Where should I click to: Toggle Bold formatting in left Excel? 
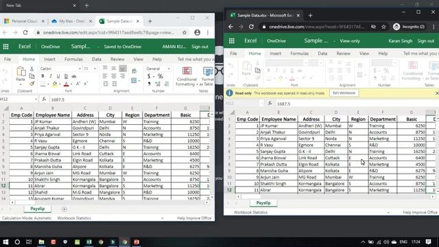click(x=43, y=76)
